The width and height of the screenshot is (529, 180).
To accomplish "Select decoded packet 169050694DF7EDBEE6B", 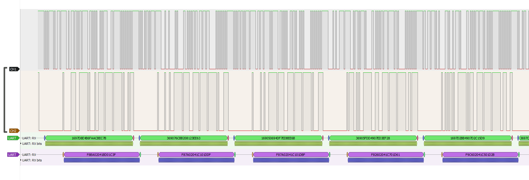I will point(278,138).
